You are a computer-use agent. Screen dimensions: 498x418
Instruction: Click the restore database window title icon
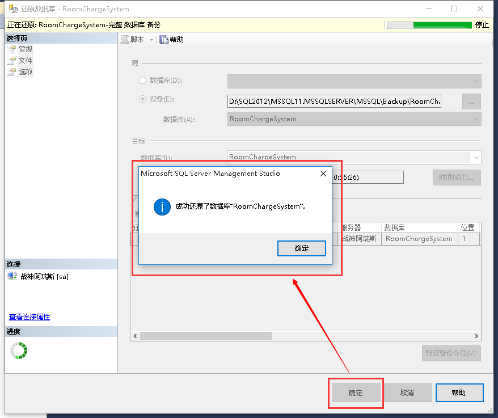click(13, 9)
